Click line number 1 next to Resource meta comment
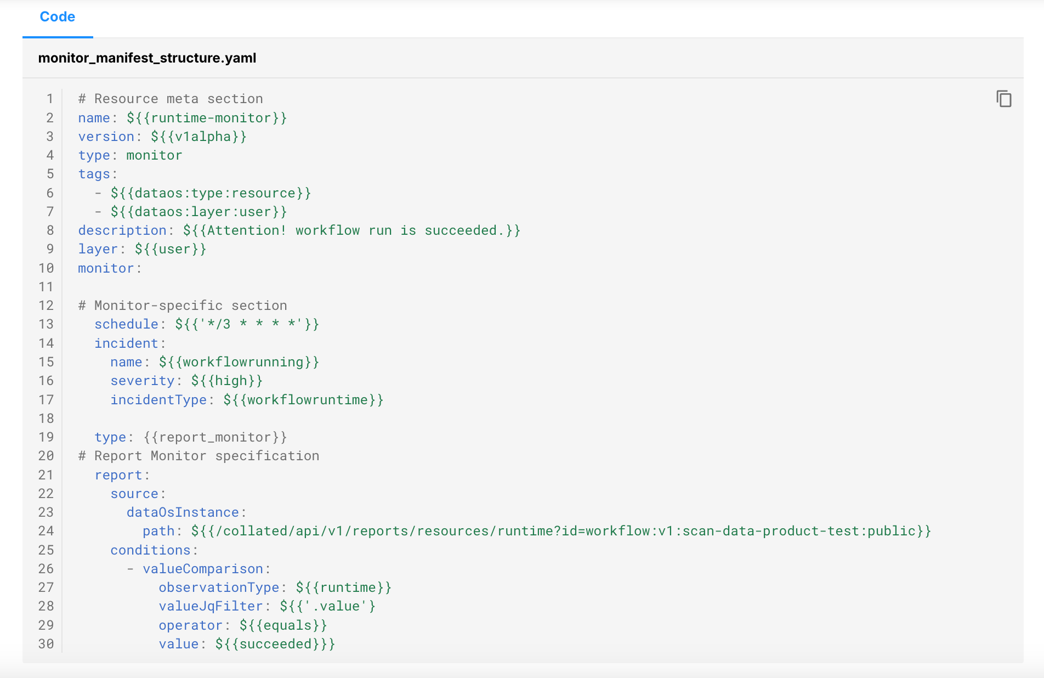 49,99
